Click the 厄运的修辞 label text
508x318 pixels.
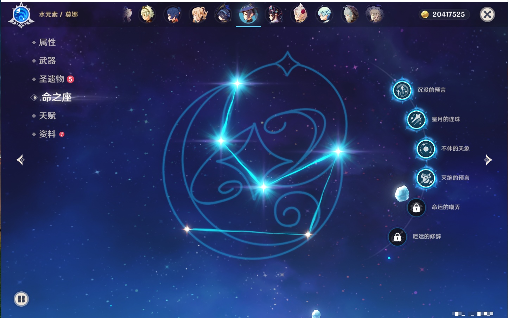tap(427, 236)
